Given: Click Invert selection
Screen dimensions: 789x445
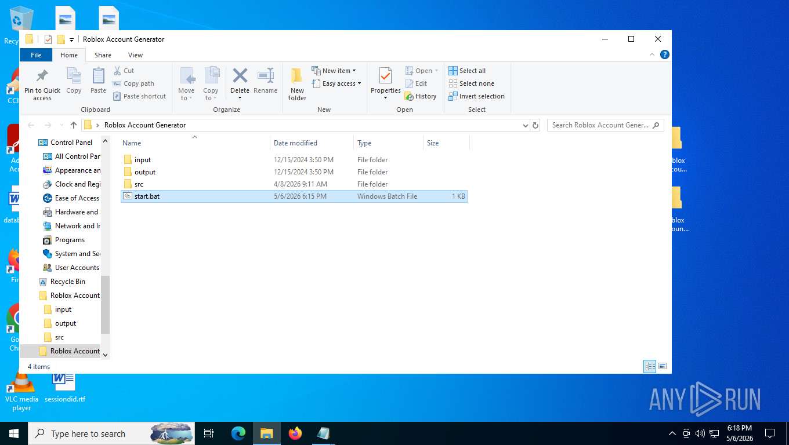Looking at the screenshot, I should pos(476,96).
